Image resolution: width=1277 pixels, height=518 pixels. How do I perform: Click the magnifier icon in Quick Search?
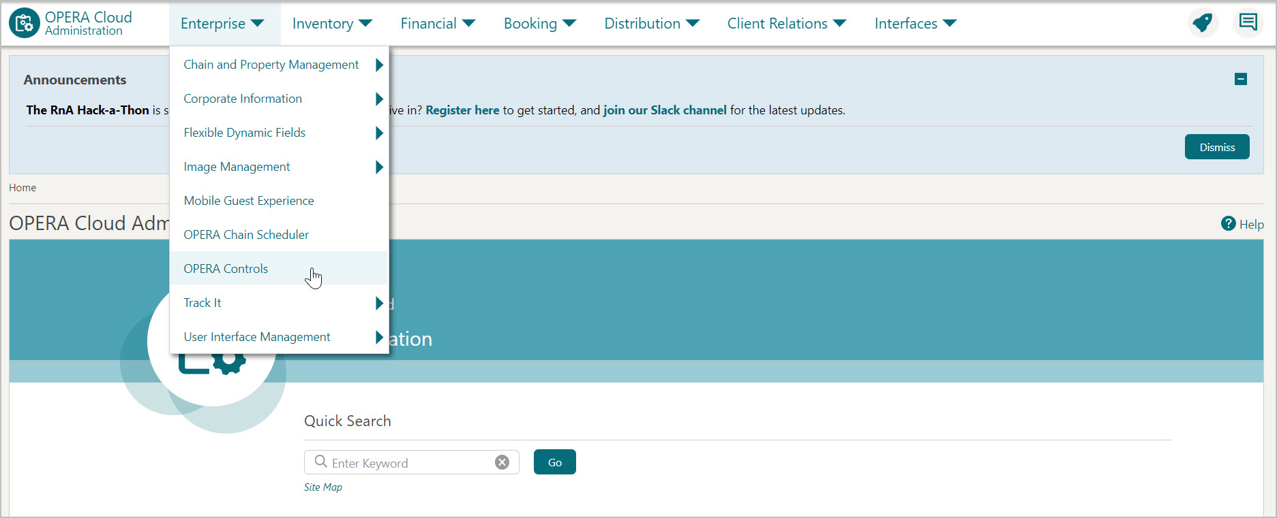coord(320,462)
